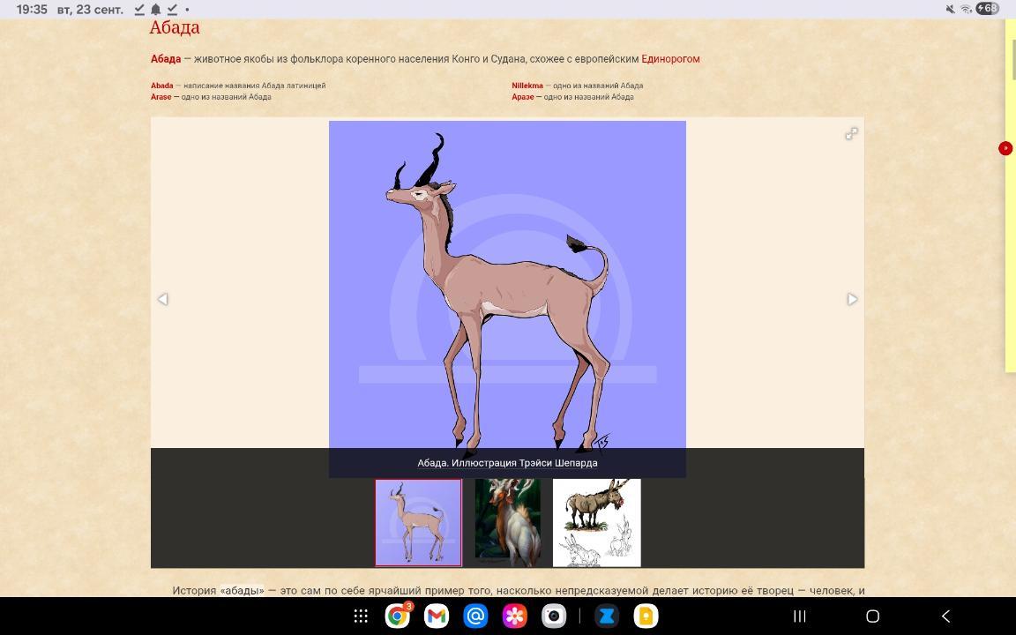The width and height of the screenshot is (1016, 635).
Task: Go to previous gallery image
Action: 162,299
